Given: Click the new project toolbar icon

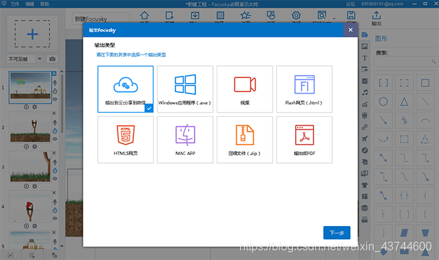Looking at the screenshot, I should pos(169,16).
